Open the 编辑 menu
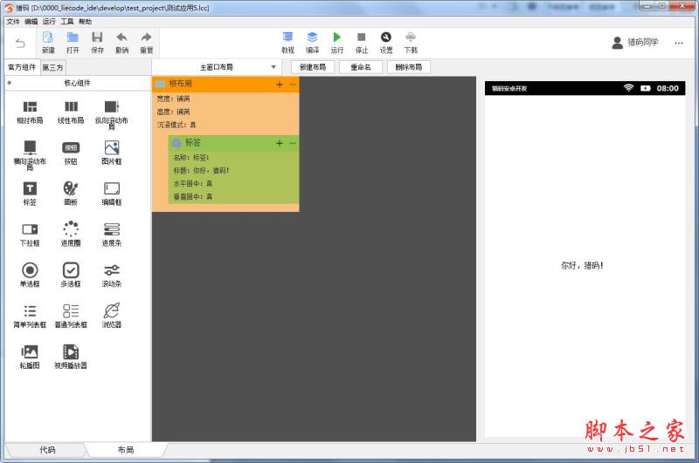The image size is (699, 463). (x=31, y=21)
